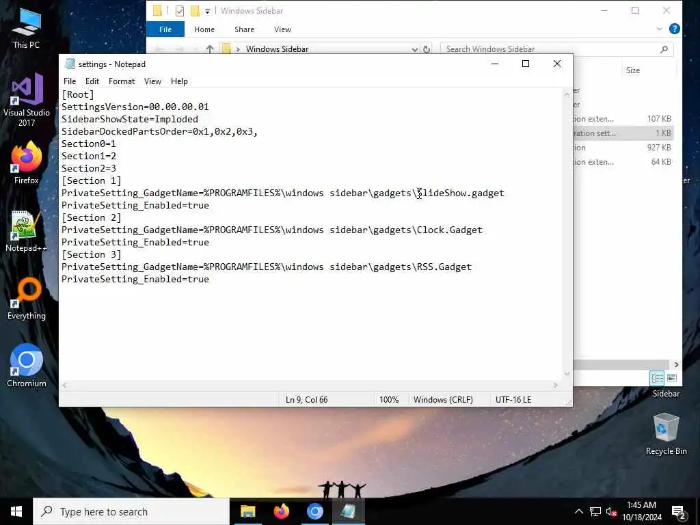Click the RSS.Gadget path line
Screen dimensions: 700x525
click(x=266, y=267)
